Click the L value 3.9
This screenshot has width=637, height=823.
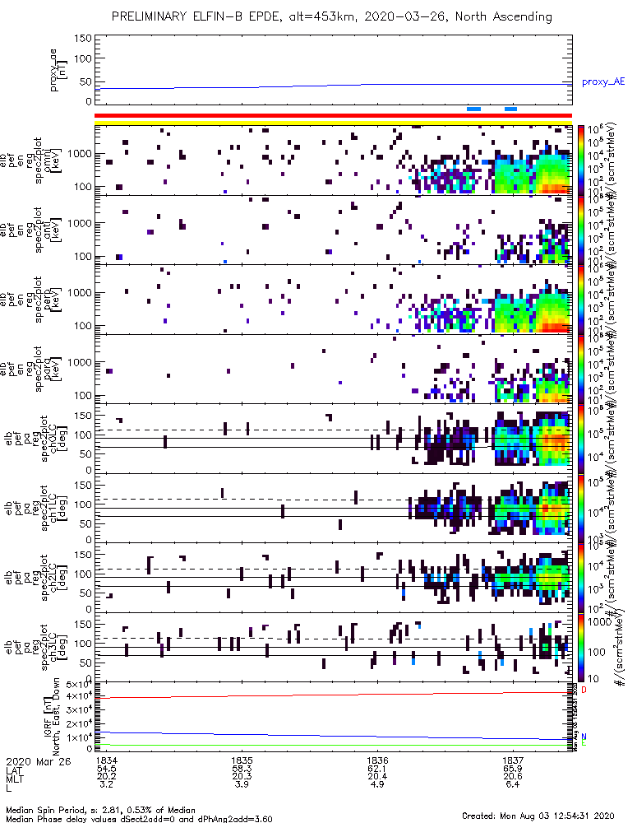tap(242, 784)
